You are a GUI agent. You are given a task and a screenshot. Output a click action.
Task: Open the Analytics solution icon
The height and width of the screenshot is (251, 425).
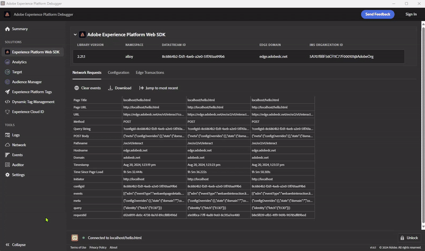pos(7,62)
